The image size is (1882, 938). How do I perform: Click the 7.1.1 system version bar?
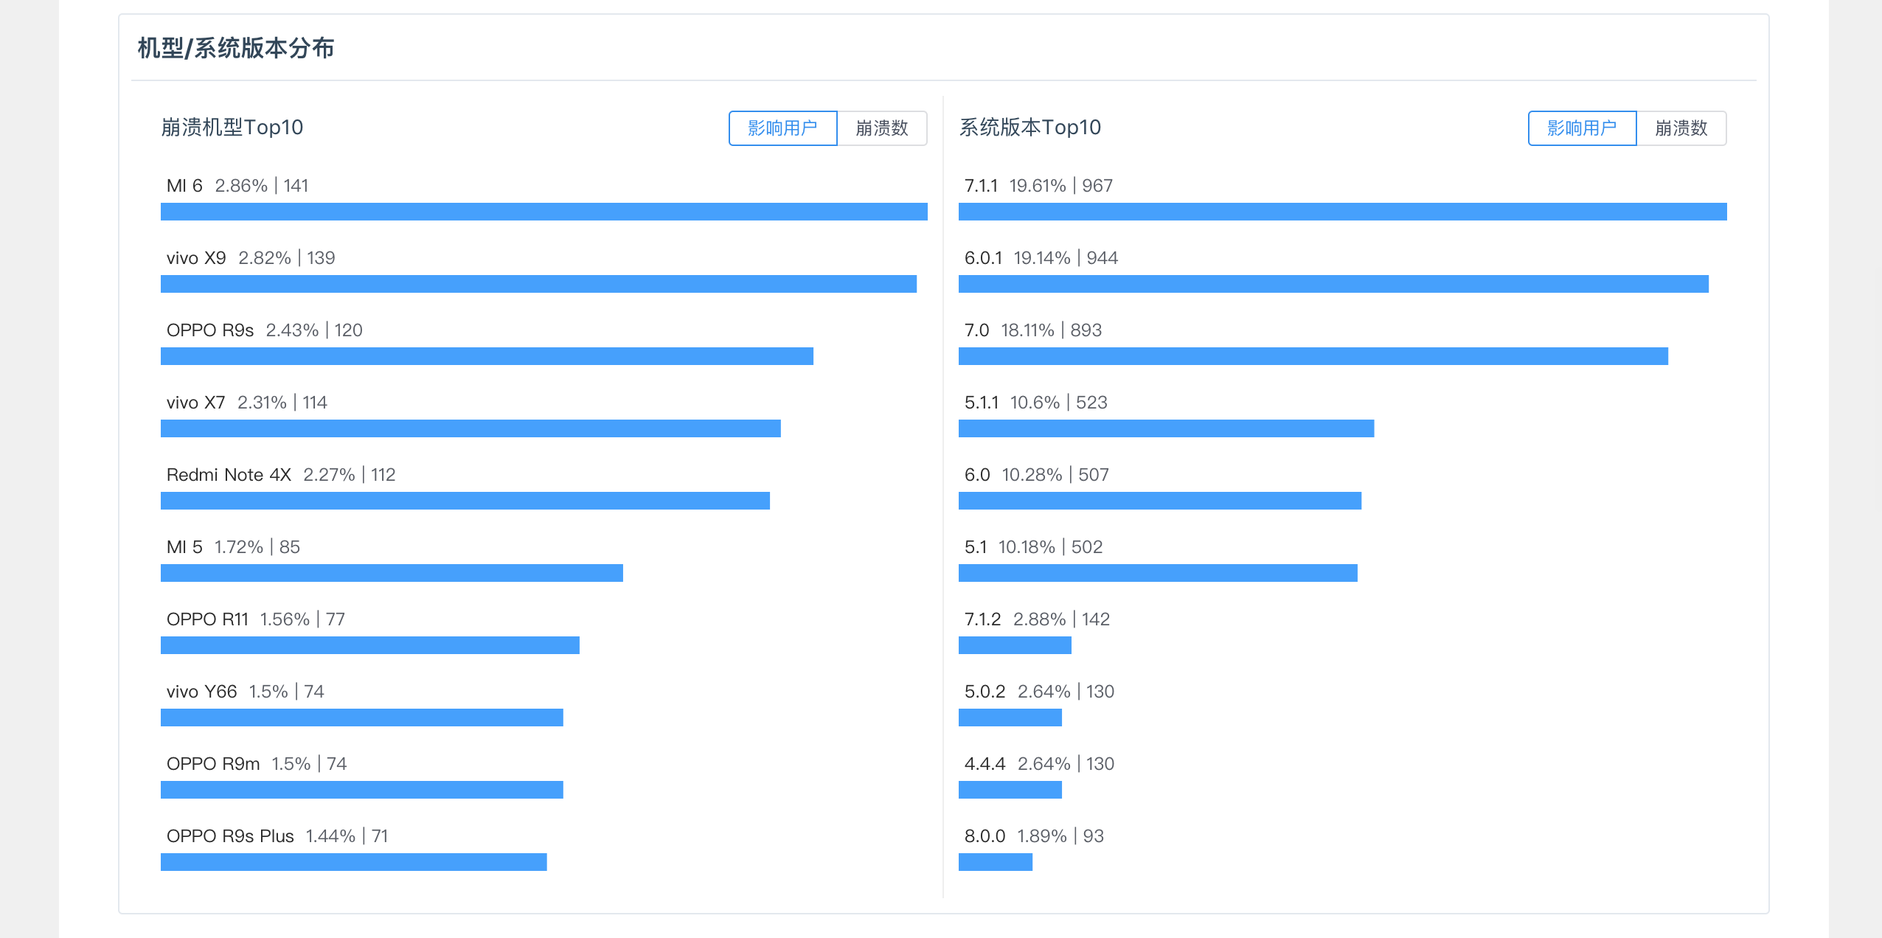pyautogui.click(x=1342, y=212)
